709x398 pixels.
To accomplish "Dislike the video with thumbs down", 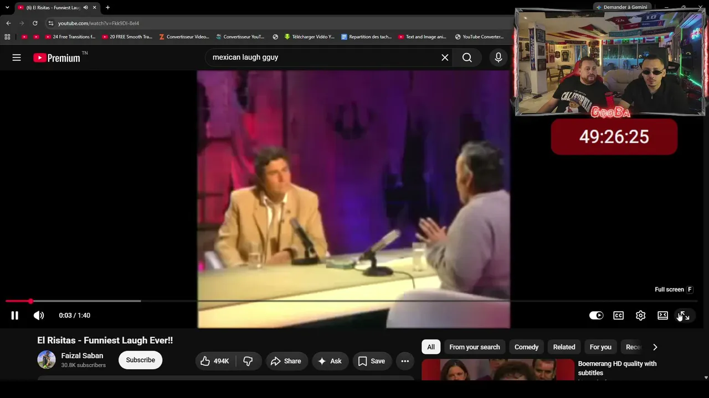I will [248, 361].
